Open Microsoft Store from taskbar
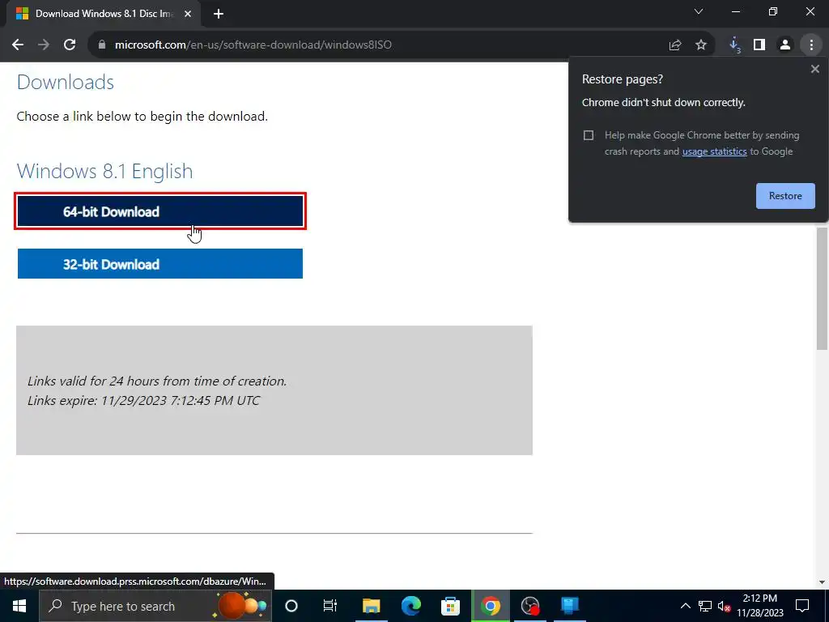The height and width of the screenshot is (622, 829). pos(450,606)
